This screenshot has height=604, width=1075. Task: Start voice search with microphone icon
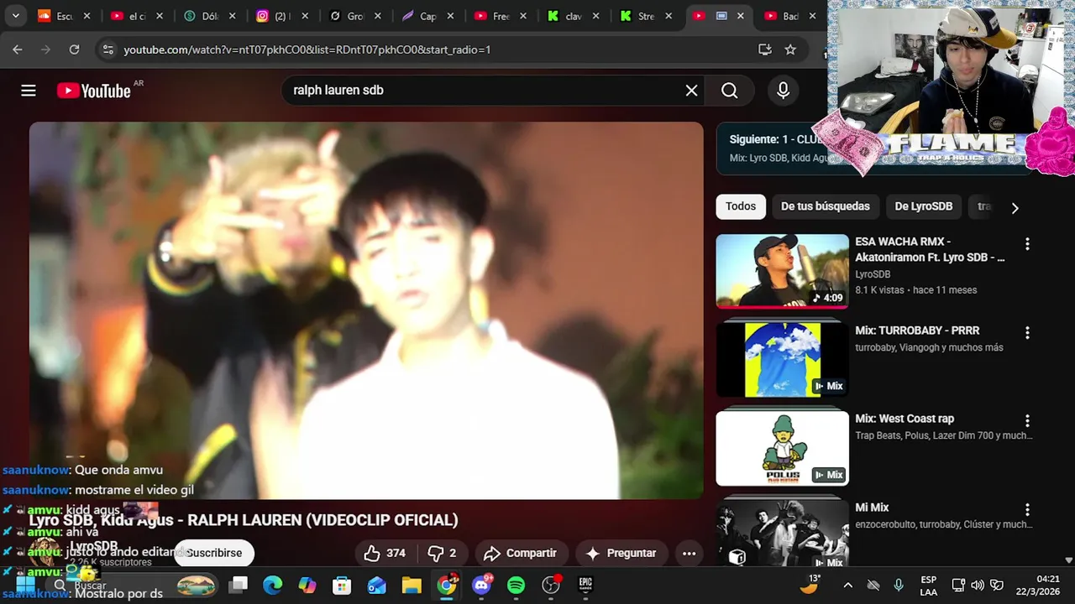[x=783, y=91]
